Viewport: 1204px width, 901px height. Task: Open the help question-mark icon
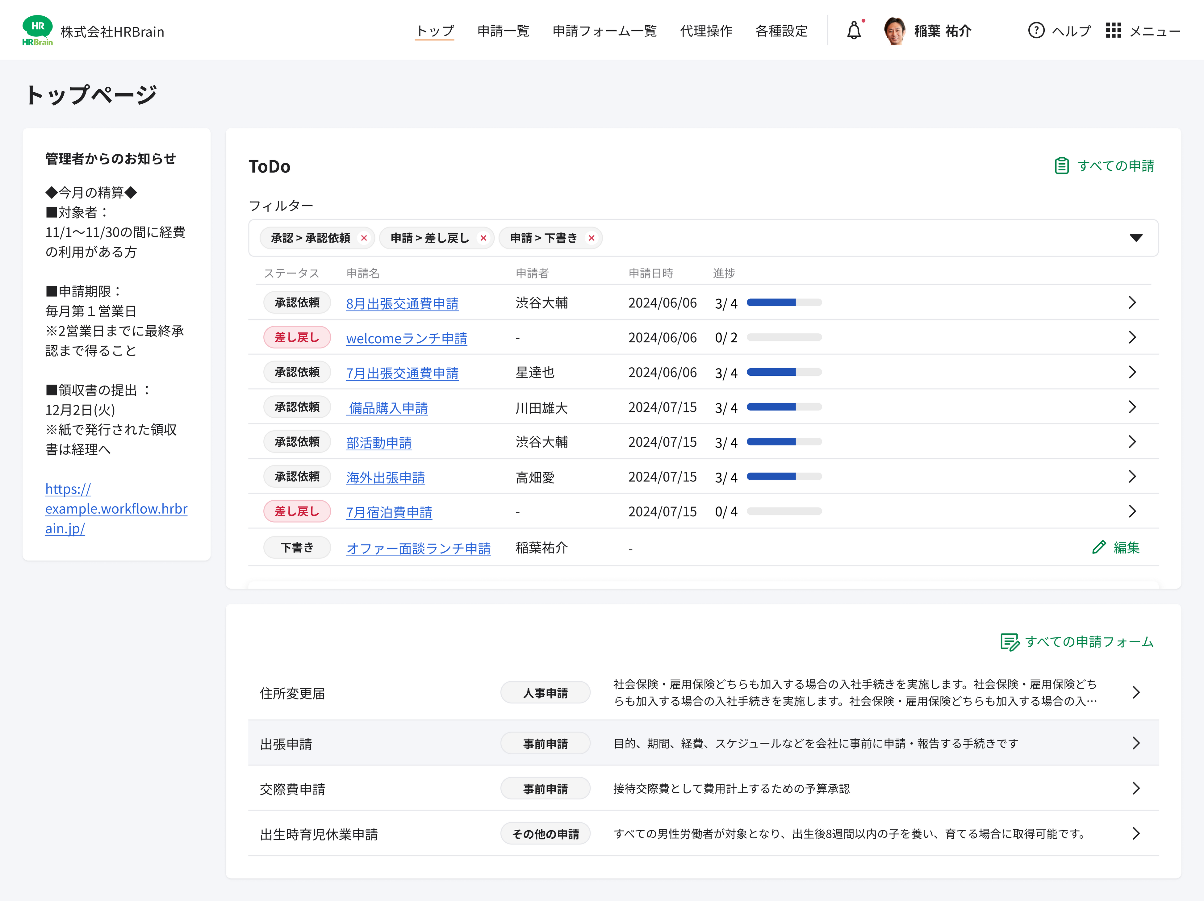click(1036, 31)
